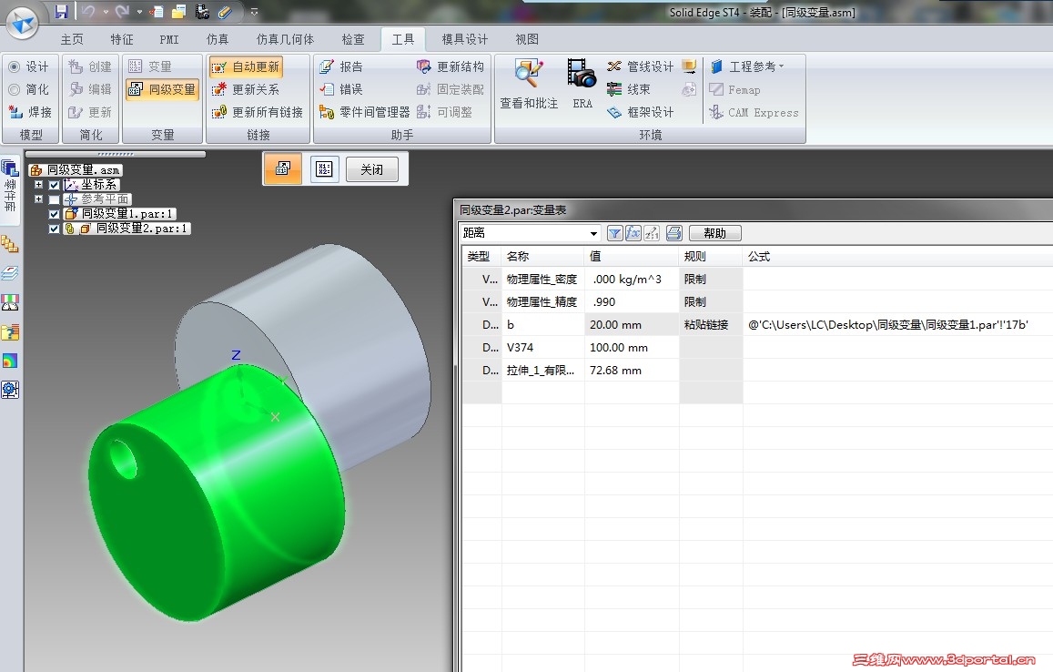Redo the action in quick access toolbar

(x=122, y=12)
